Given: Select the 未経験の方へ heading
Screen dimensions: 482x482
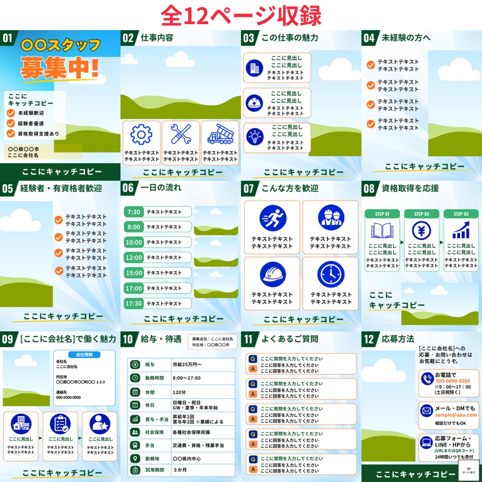Looking at the screenshot, I should [406, 38].
